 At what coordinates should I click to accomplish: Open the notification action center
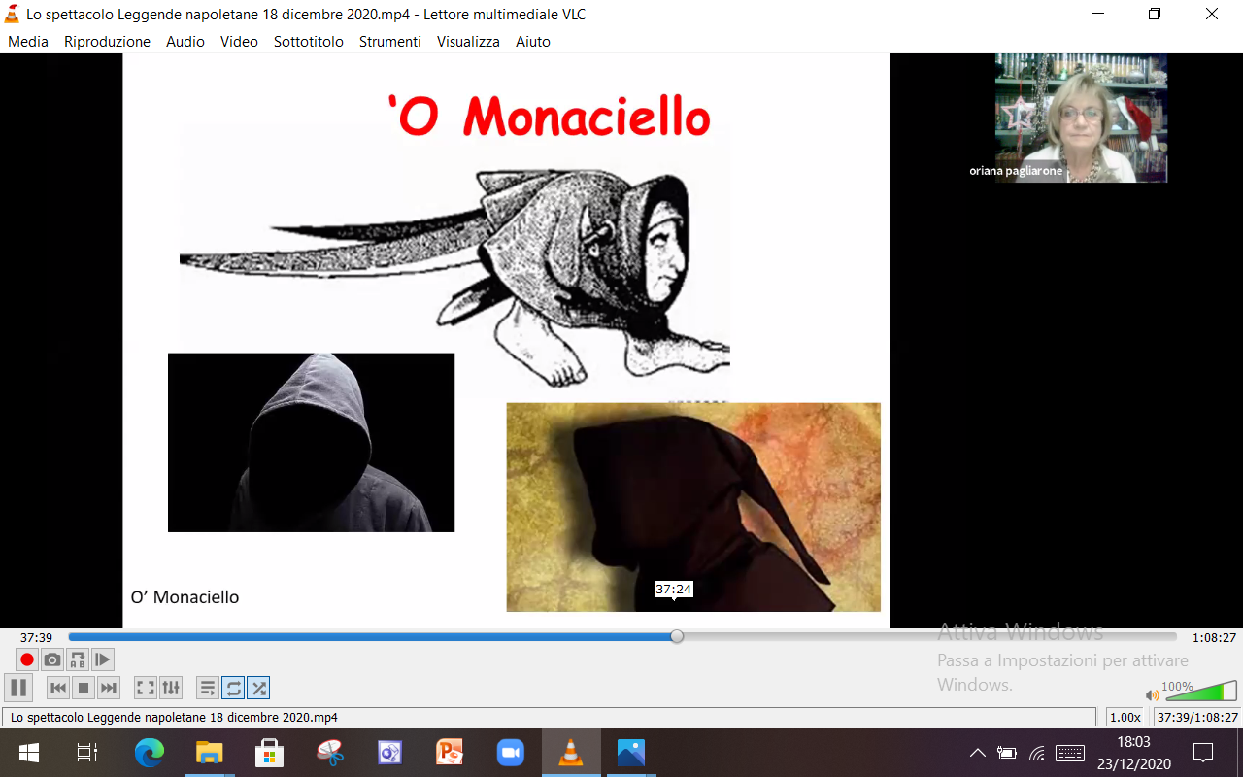[x=1203, y=753]
